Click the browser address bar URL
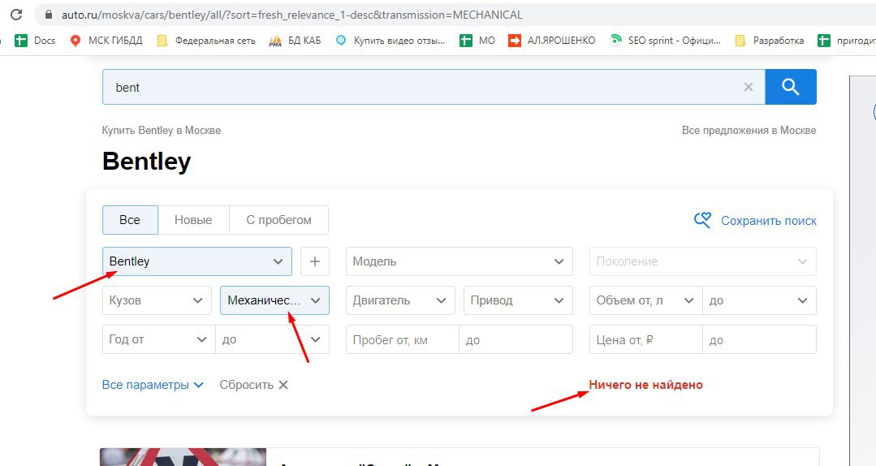The height and width of the screenshot is (466, 876). [291, 15]
